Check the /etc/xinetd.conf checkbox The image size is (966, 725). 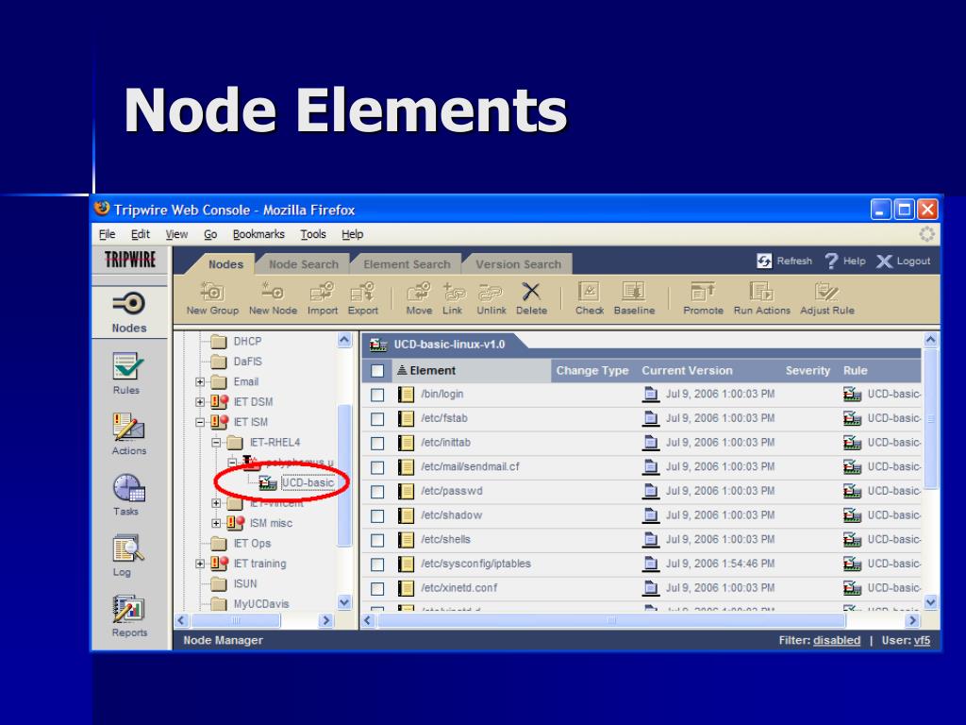click(377, 589)
